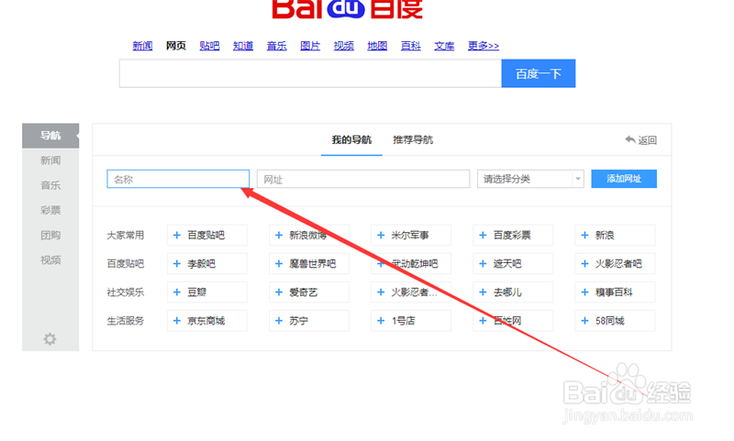Image resolution: width=734 pixels, height=441 pixels.
Task: Open the 知道 link above the search box
Action: tap(243, 46)
